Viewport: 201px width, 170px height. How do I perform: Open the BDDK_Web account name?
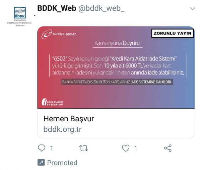coord(57,8)
